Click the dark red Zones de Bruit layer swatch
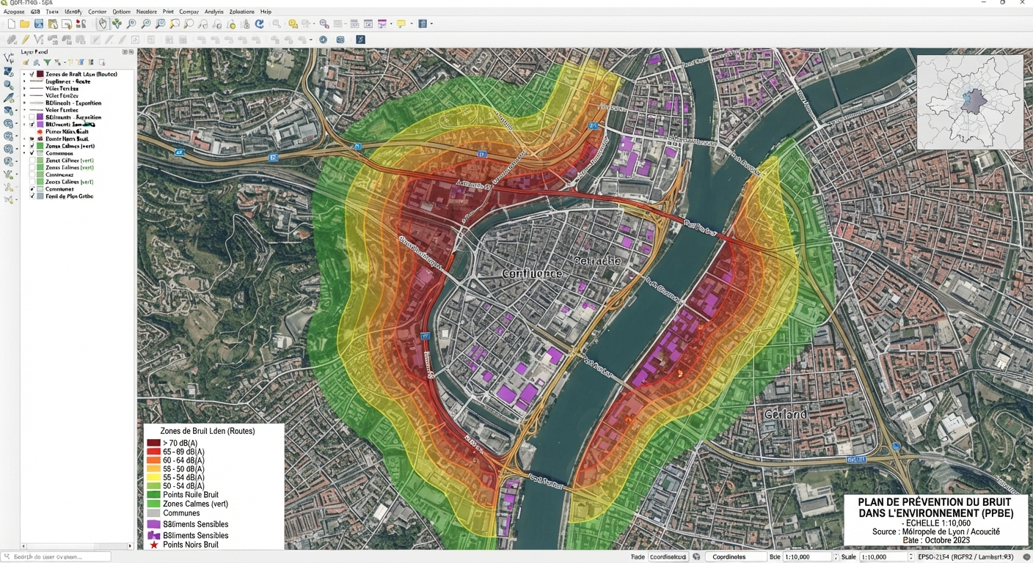Viewport: 1033px width, 563px height. [40, 74]
